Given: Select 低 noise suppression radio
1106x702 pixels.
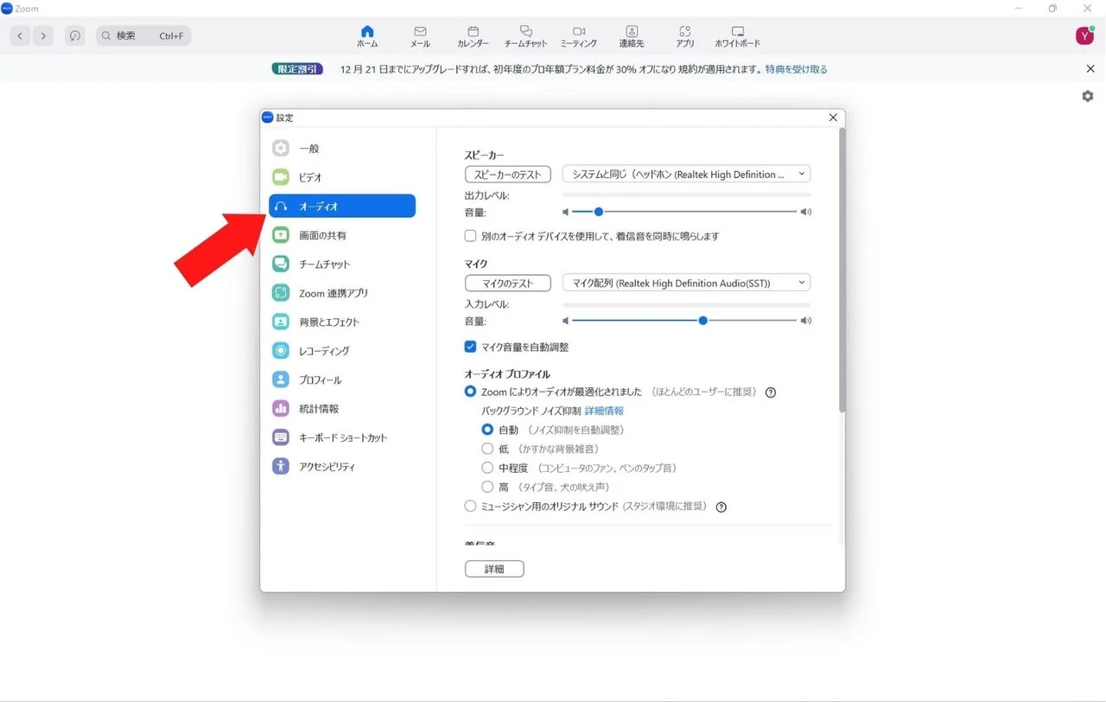Looking at the screenshot, I should click(x=487, y=449).
